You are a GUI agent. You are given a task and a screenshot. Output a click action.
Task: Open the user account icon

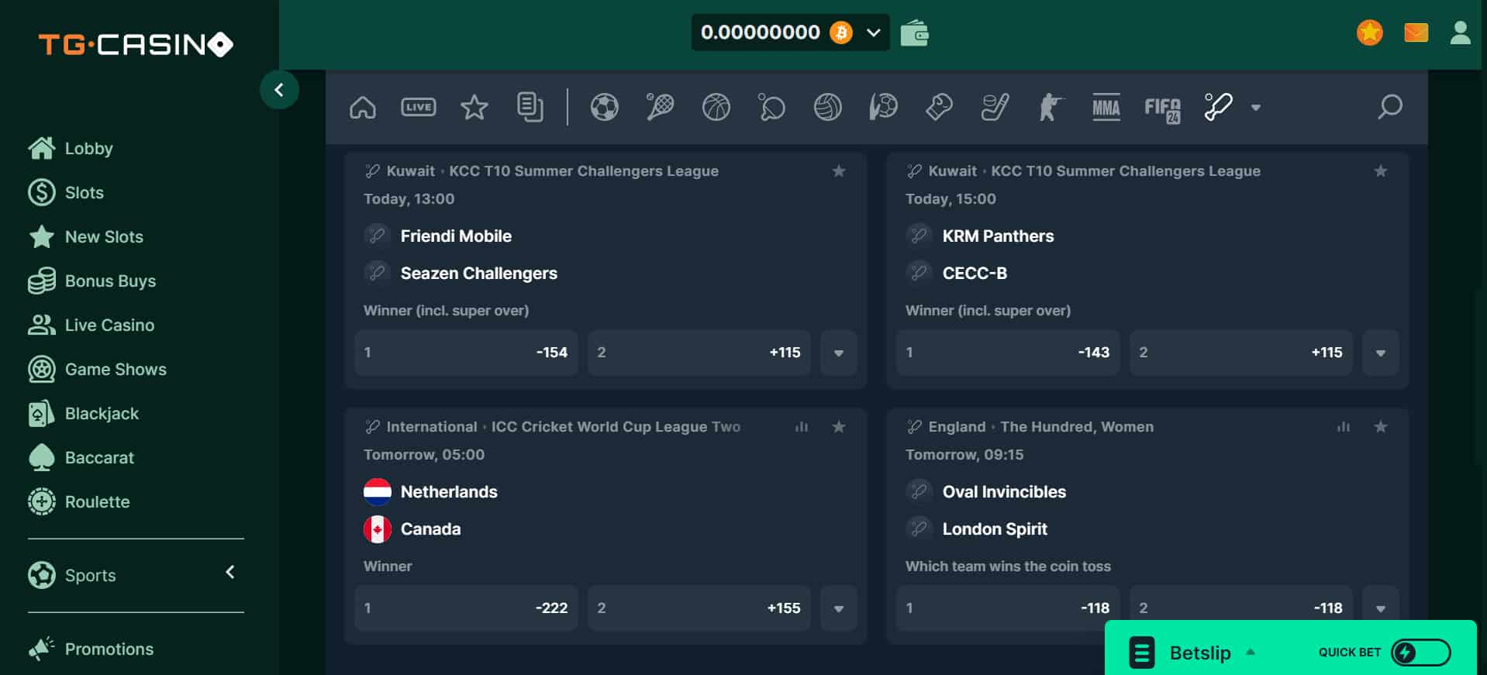[x=1461, y=33]
